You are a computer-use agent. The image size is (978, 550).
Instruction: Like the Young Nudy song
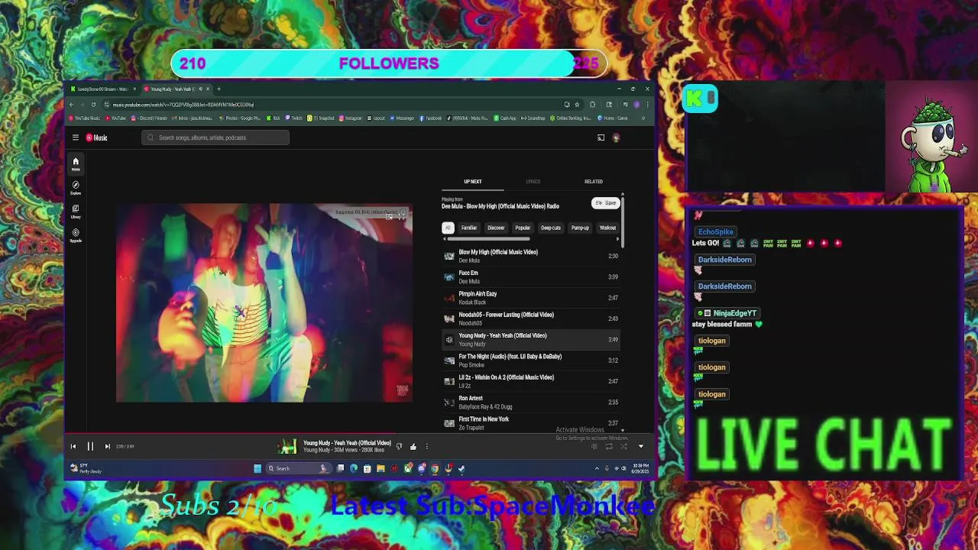pos(413,446)
